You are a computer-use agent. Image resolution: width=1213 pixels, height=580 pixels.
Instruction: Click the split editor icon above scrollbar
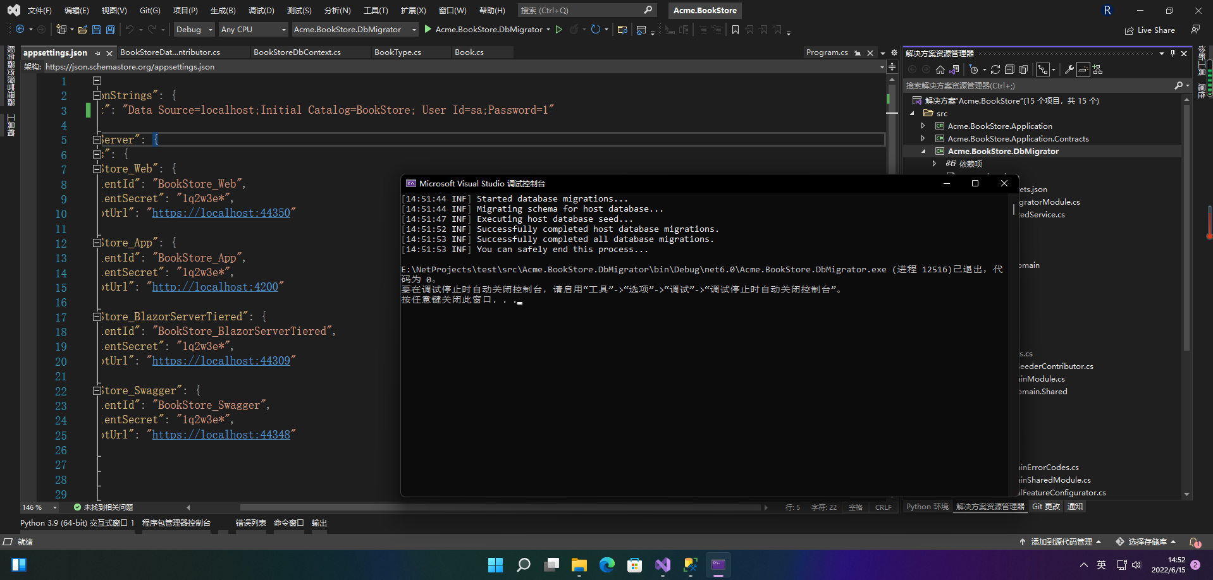pyautogui.click(x=892, y=66)
